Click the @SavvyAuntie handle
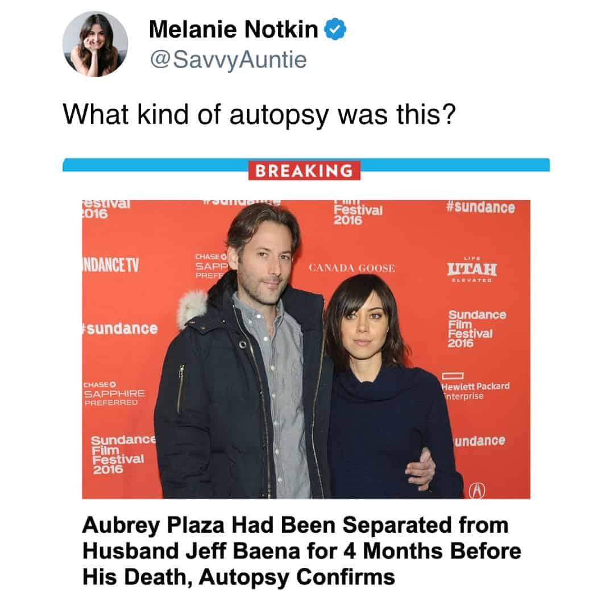614x614 pixels. click(228, 59)
